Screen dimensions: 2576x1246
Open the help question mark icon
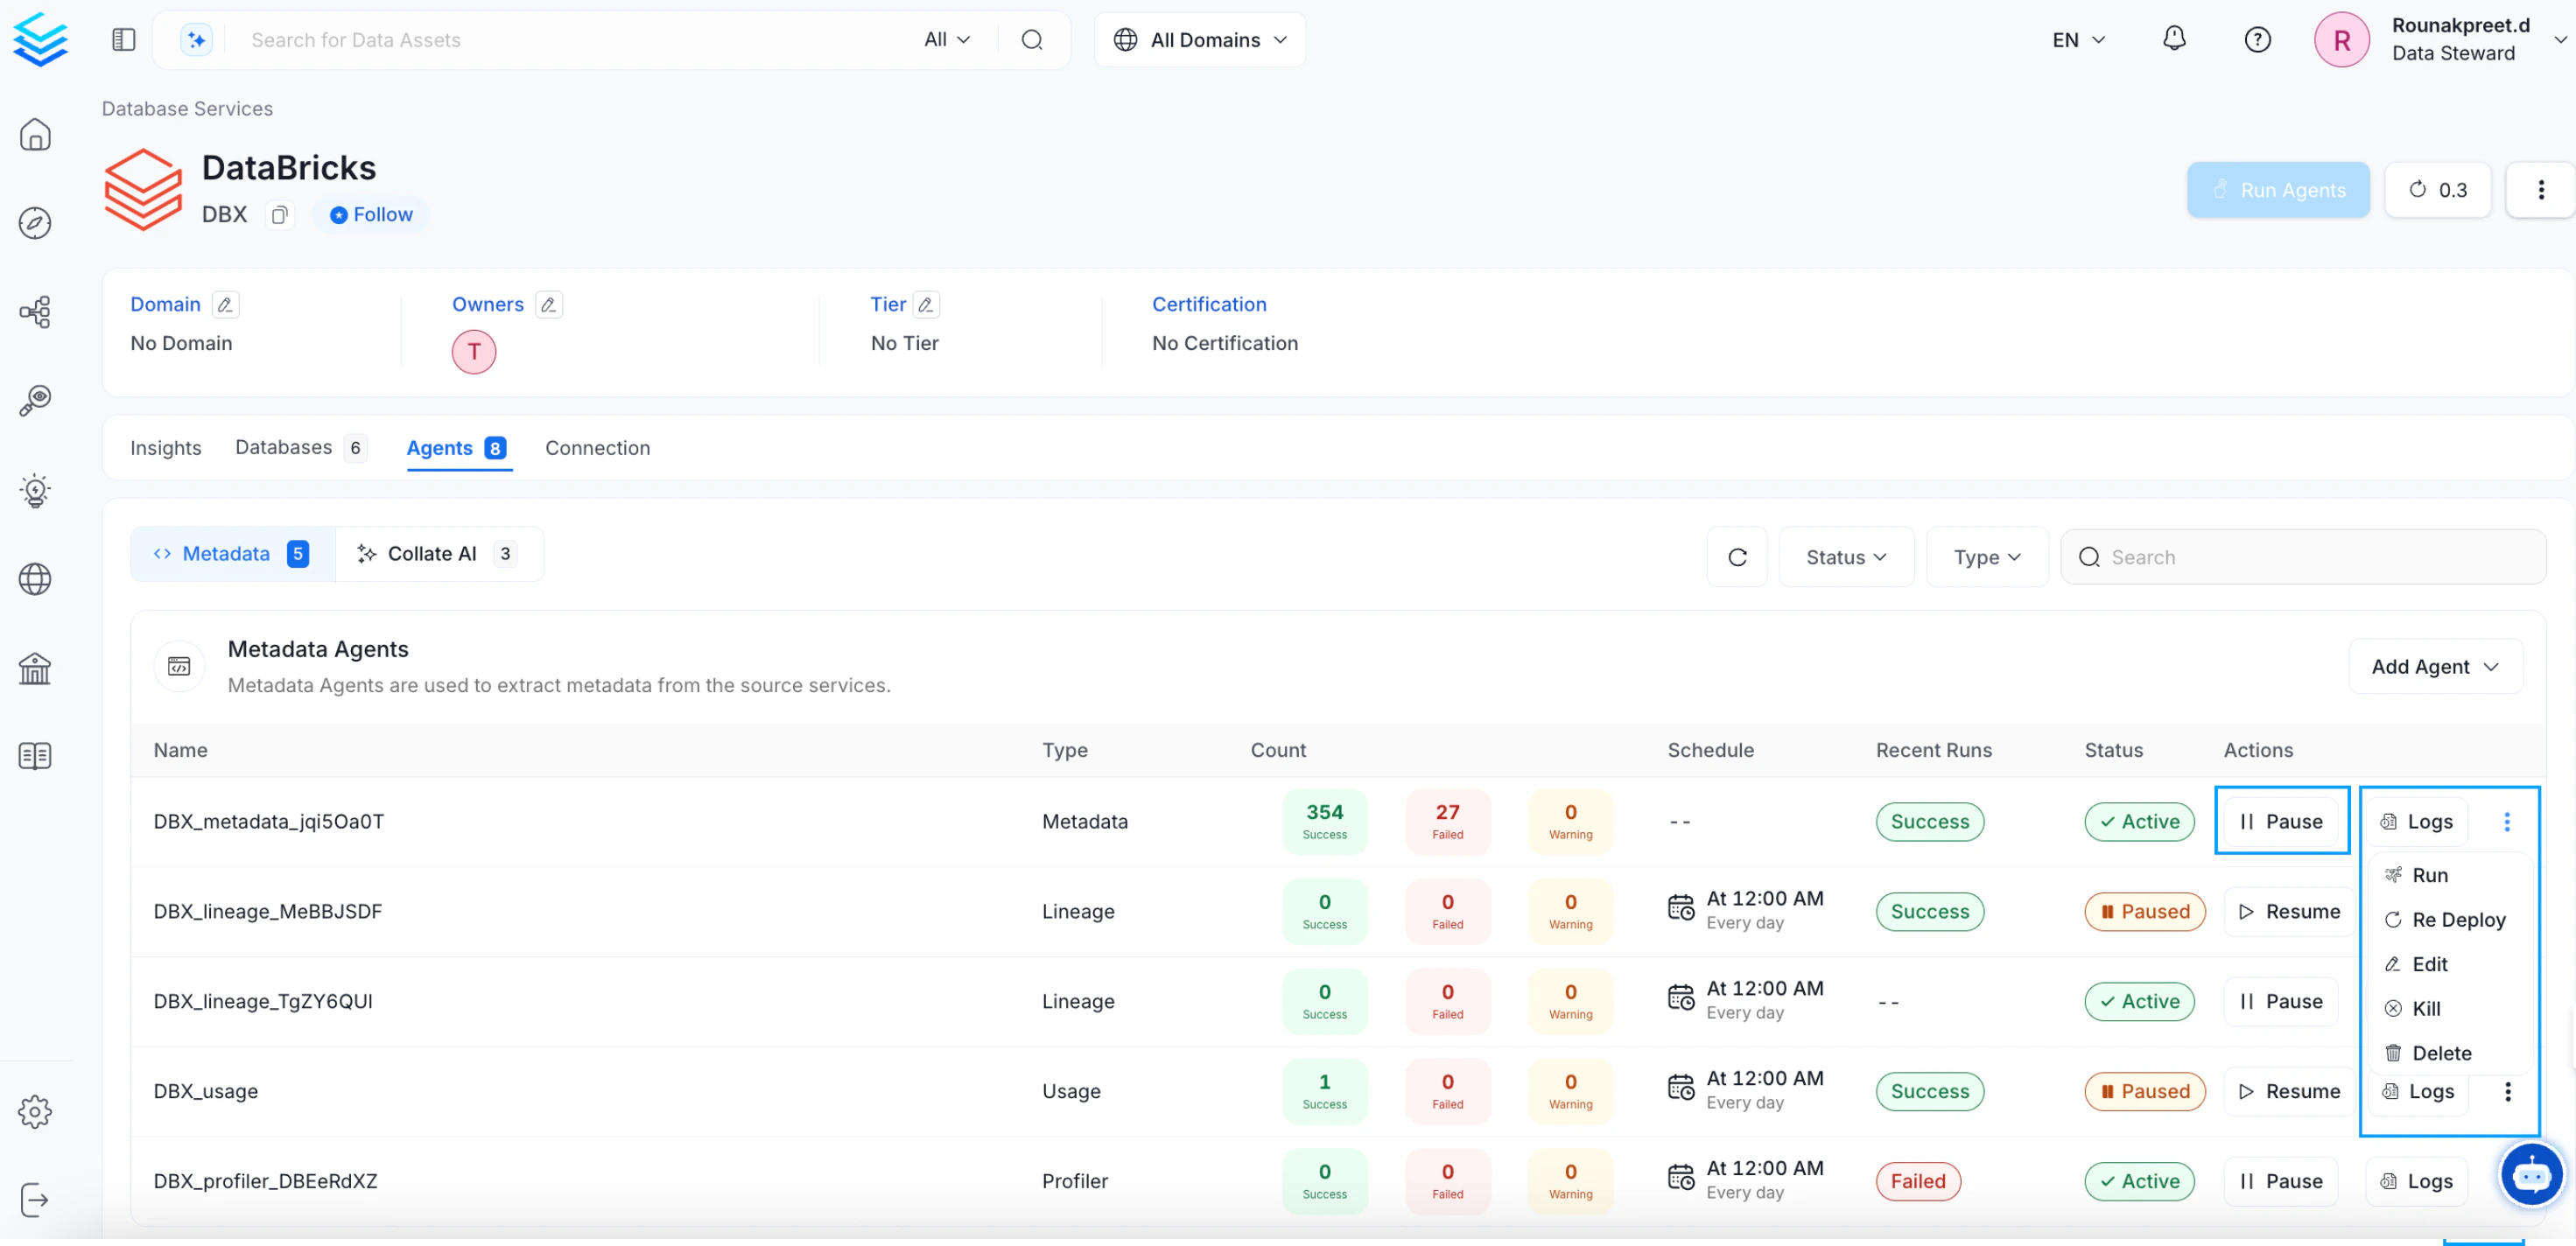point(2257,40)
